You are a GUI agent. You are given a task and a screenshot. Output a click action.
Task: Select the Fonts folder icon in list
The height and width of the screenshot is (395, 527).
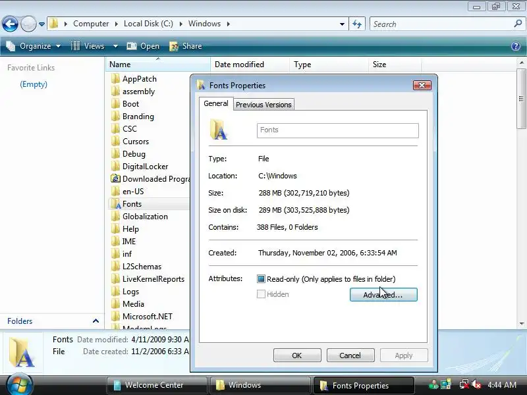coord(115,203)
